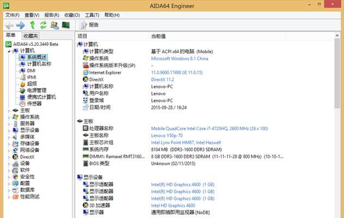Select the IPMI tree item

(32, 77)
